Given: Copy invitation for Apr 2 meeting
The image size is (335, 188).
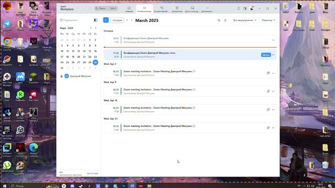Looking at the screenshot, I should pos(268,73).
